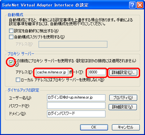Open dial-up プロパティ(O) button
This screenshot has width=145, height=135.
123,98
